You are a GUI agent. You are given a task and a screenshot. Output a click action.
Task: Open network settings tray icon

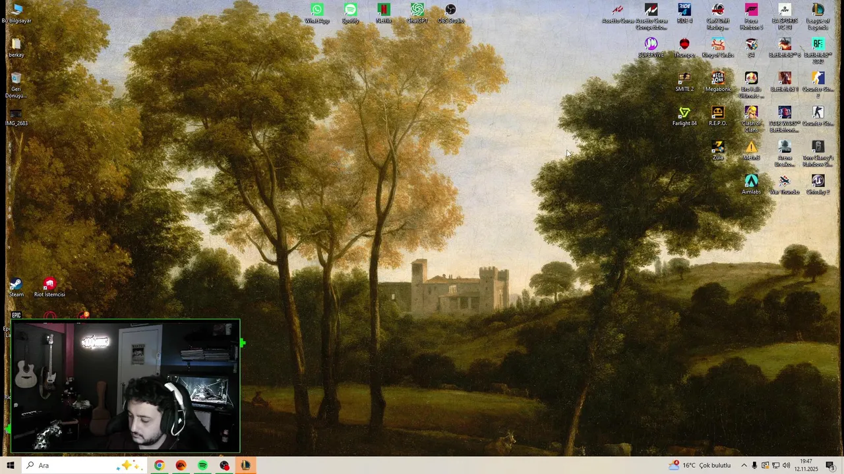(775, 465)
